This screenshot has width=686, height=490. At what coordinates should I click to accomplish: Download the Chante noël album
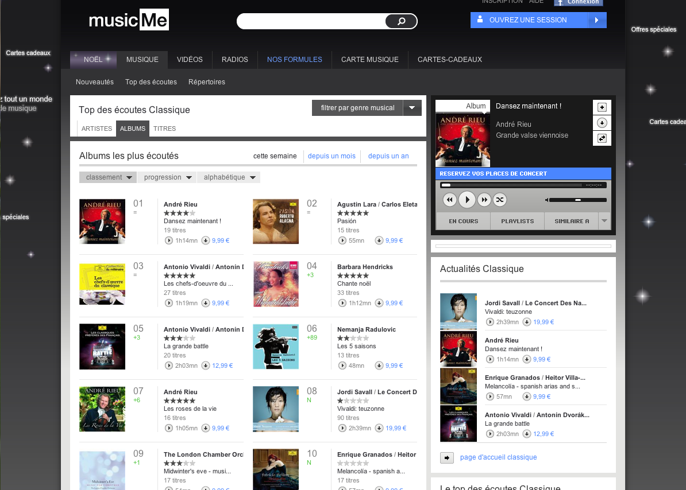(x=379, y=303)
